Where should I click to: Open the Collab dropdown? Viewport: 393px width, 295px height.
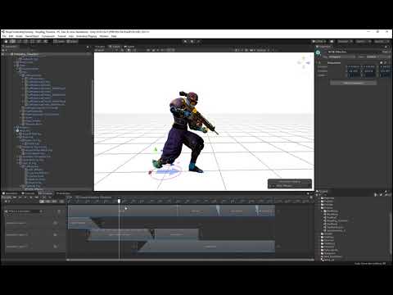(319, 42)
